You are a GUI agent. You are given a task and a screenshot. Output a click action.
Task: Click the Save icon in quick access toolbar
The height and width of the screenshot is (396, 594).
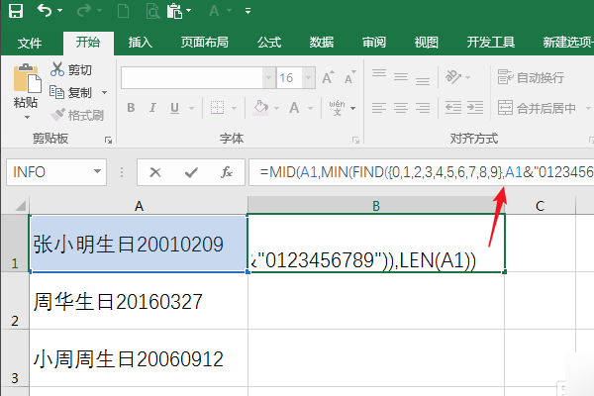point(16,11)
